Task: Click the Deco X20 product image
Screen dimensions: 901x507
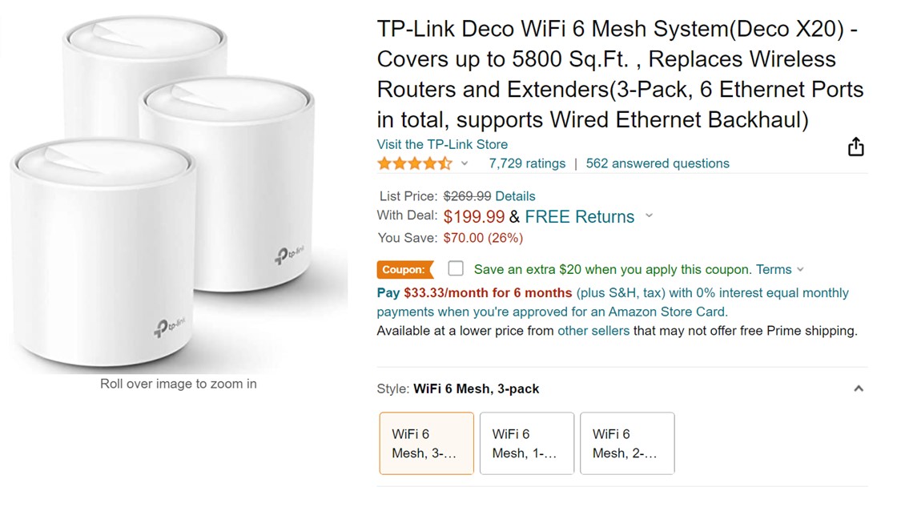Action: click(x=178, y=192)
